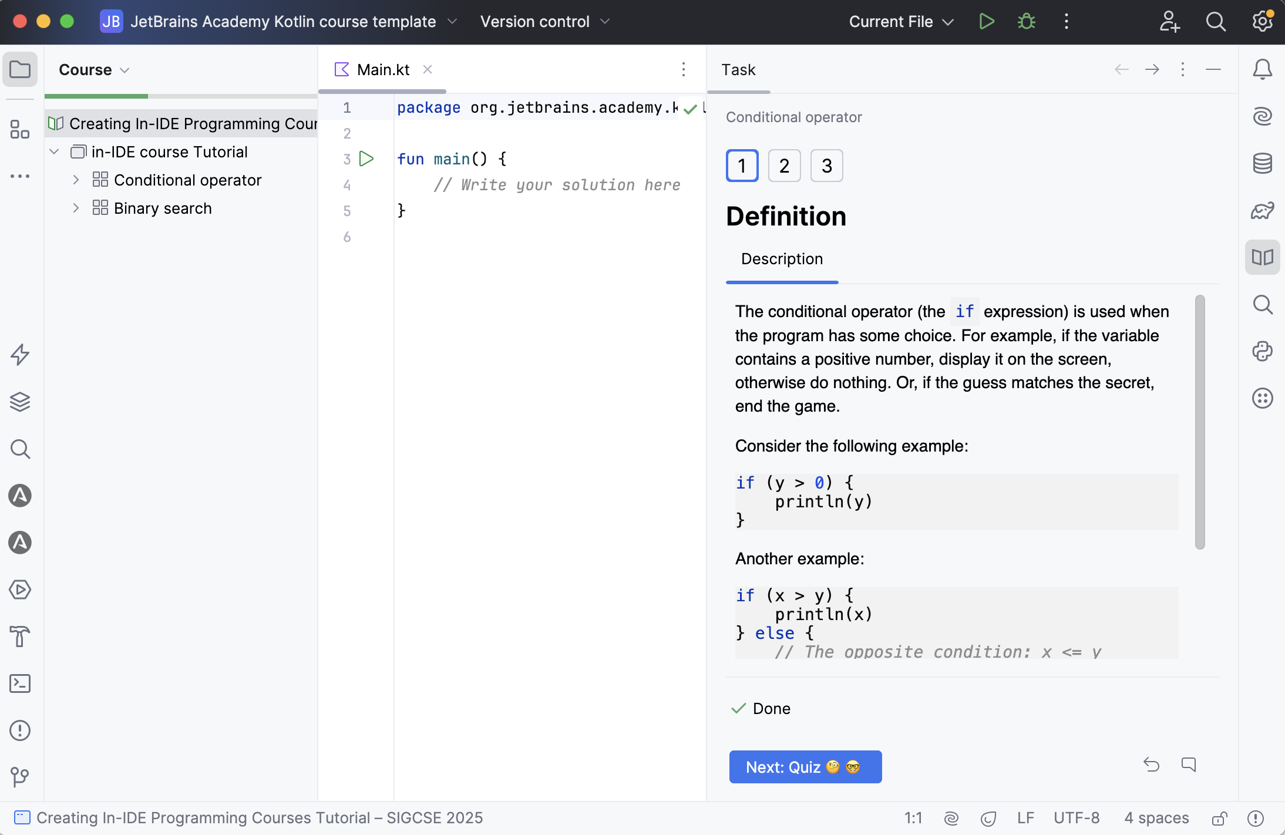Open the MySQL-style dolphin tool window
Viewport: 1285px width, 835px height.
point(1263,210)
